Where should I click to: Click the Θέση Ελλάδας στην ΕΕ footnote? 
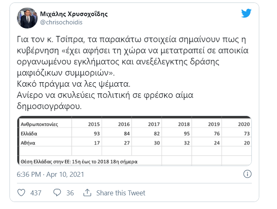pos(79,161)
